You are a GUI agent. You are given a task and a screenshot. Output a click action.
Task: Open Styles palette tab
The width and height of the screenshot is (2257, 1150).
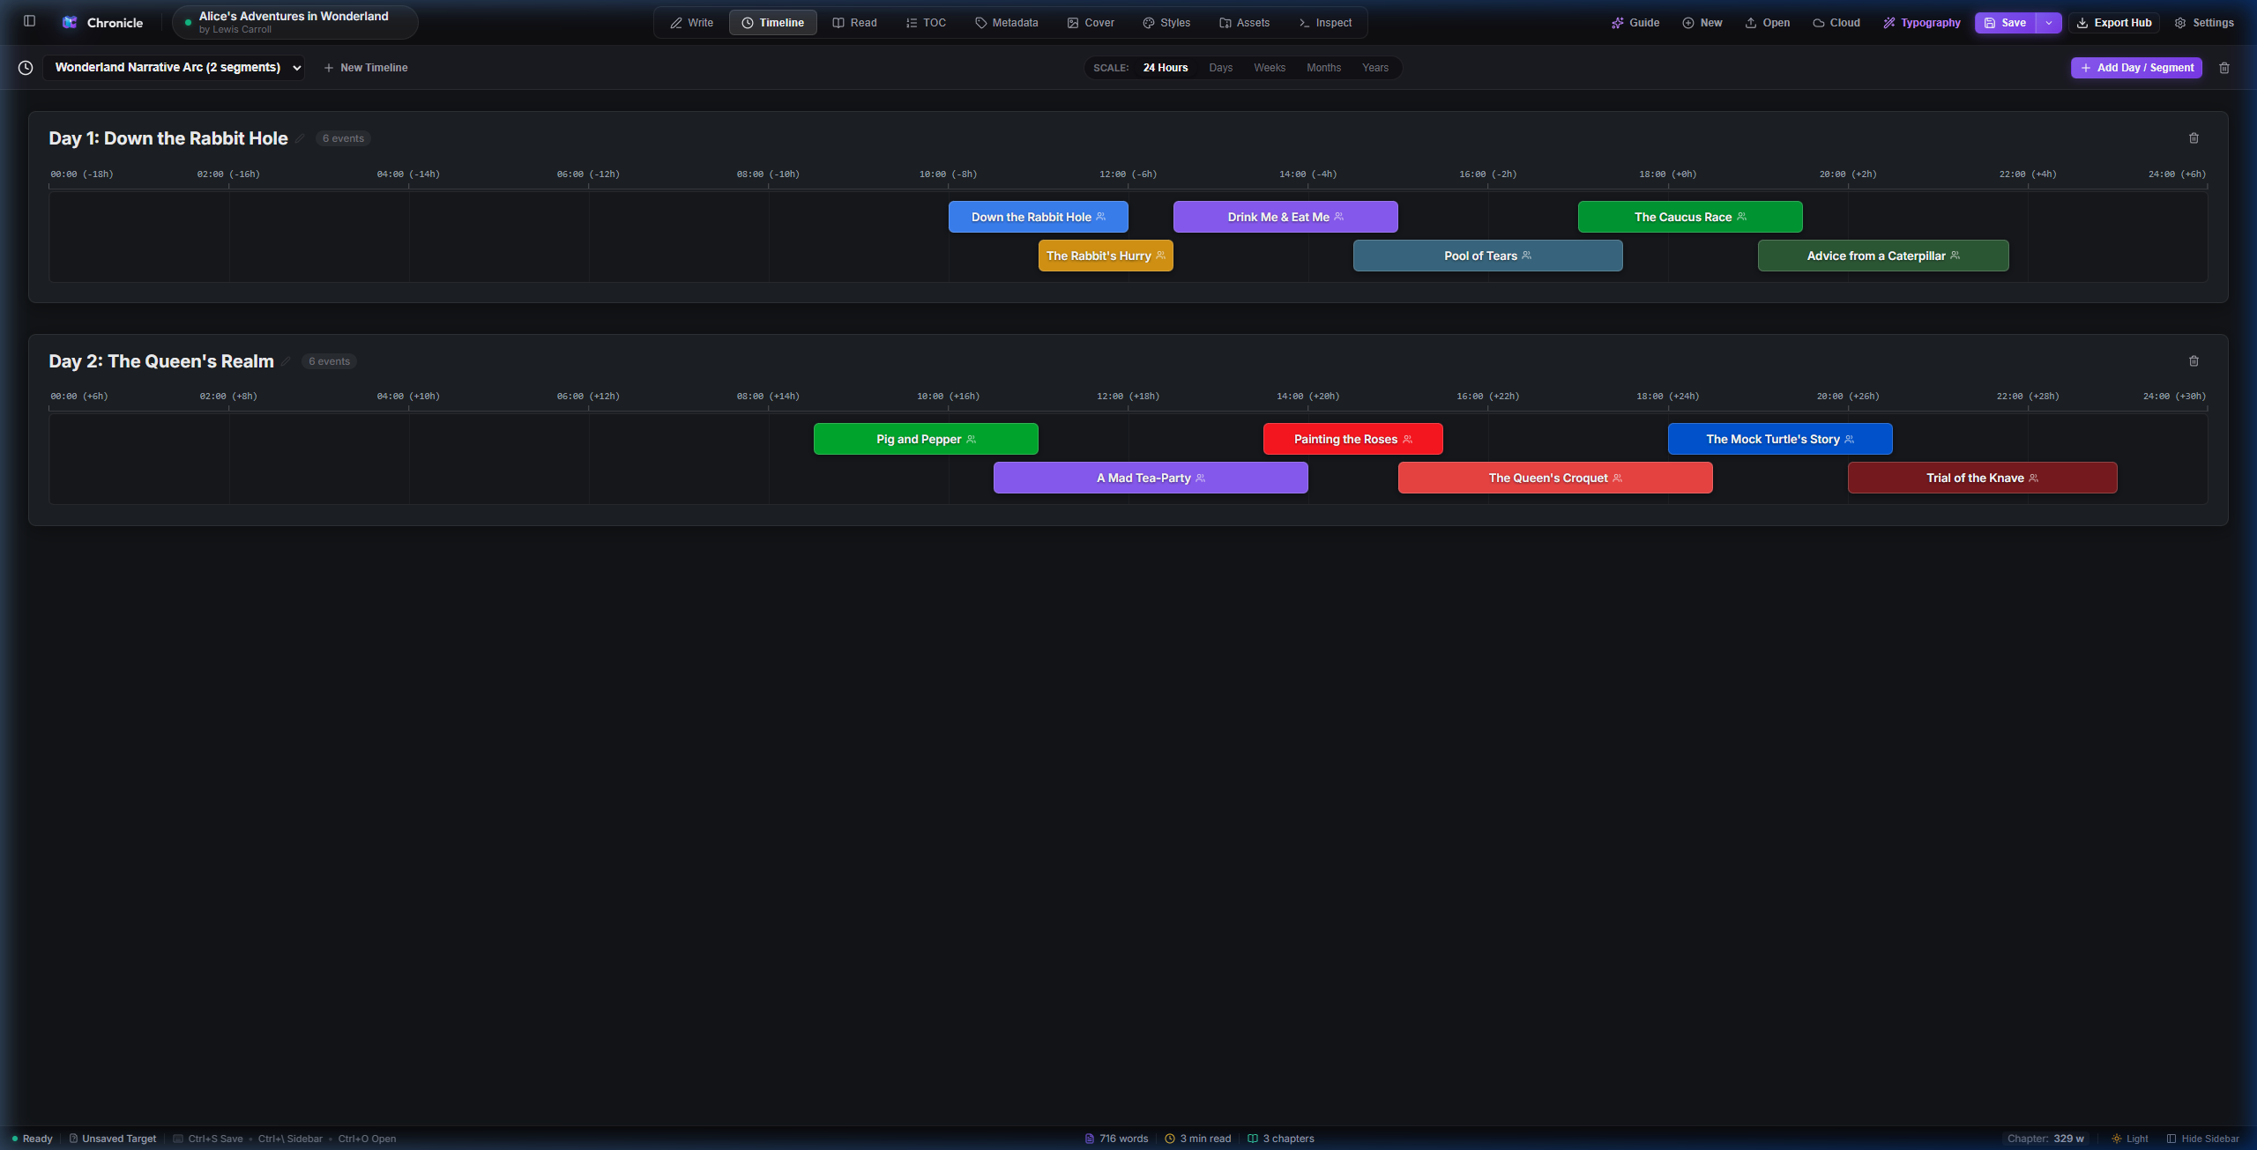1166,23
